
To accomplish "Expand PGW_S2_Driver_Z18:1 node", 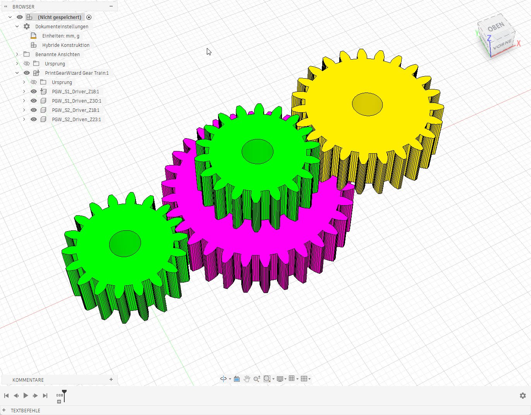I will [x=24, y=110].
